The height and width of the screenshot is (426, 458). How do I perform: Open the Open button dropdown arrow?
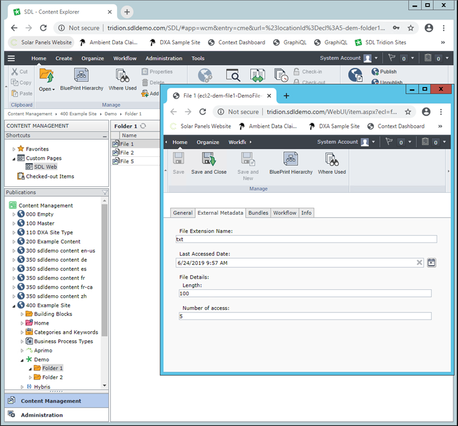pyautogui.click(x=53, y=90)
